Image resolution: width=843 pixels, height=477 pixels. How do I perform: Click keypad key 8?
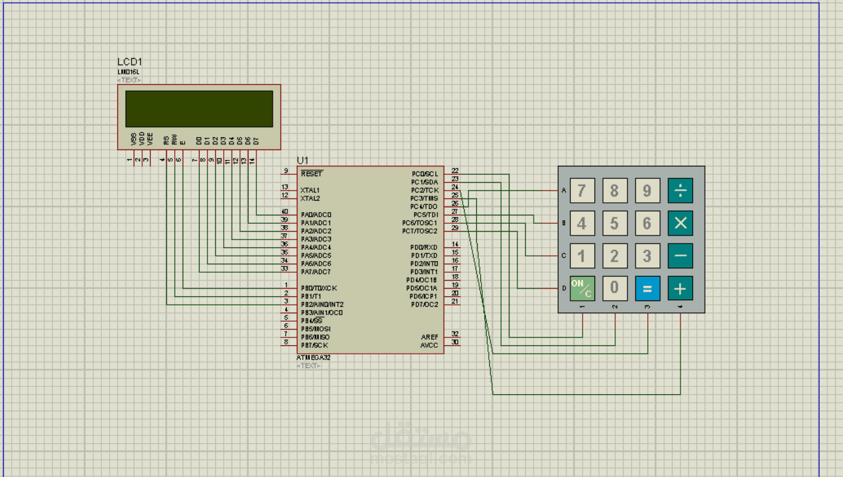point(615,191)
